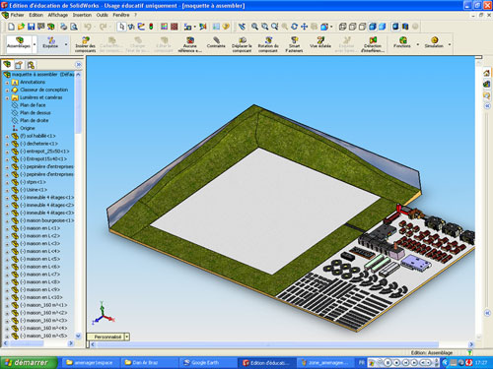Image resolution: width=493 pixels, height=369 pixels.
Task: Click the Insérer des composants tool
Action: [x=85, y=44]
